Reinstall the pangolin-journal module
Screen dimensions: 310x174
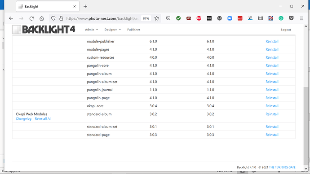tap(272, 90)
